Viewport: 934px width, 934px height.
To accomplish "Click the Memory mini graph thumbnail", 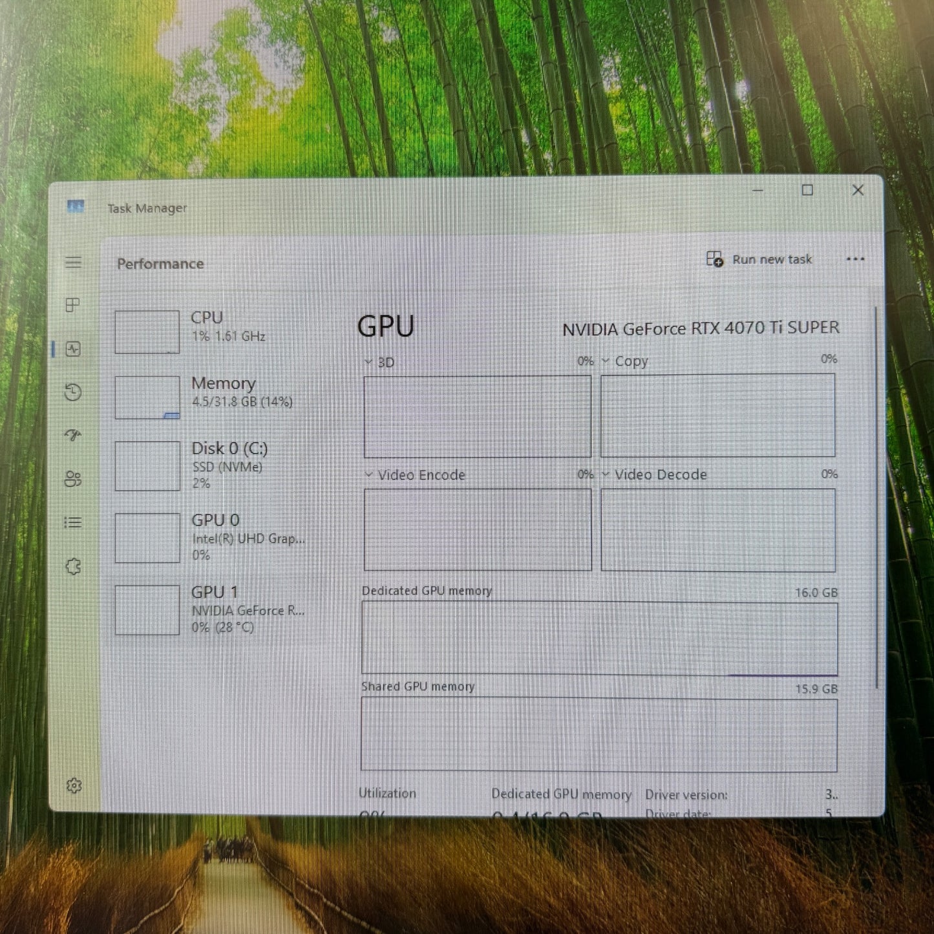I will [x=147, y=398].
